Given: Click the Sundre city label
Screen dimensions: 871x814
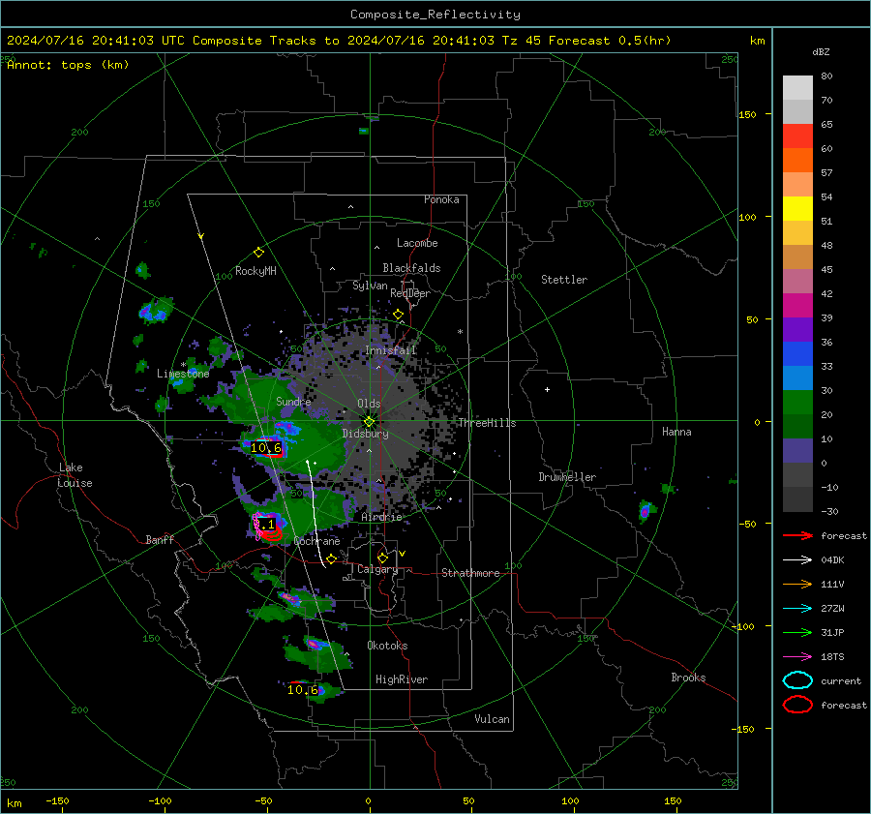Looking at the screenshot, I should pos(293,401).
